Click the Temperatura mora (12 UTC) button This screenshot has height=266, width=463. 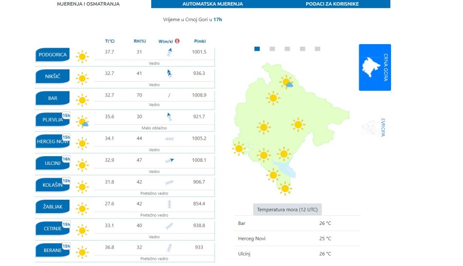(x=288, y=210)
